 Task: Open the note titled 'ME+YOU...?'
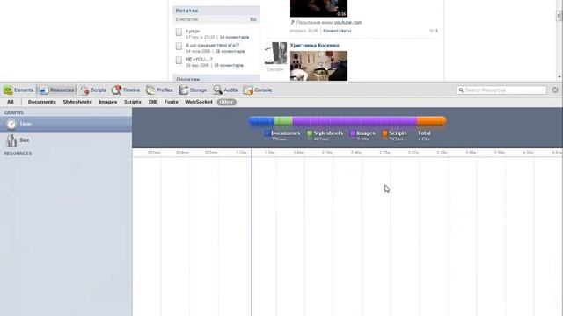tap(199, 60)
